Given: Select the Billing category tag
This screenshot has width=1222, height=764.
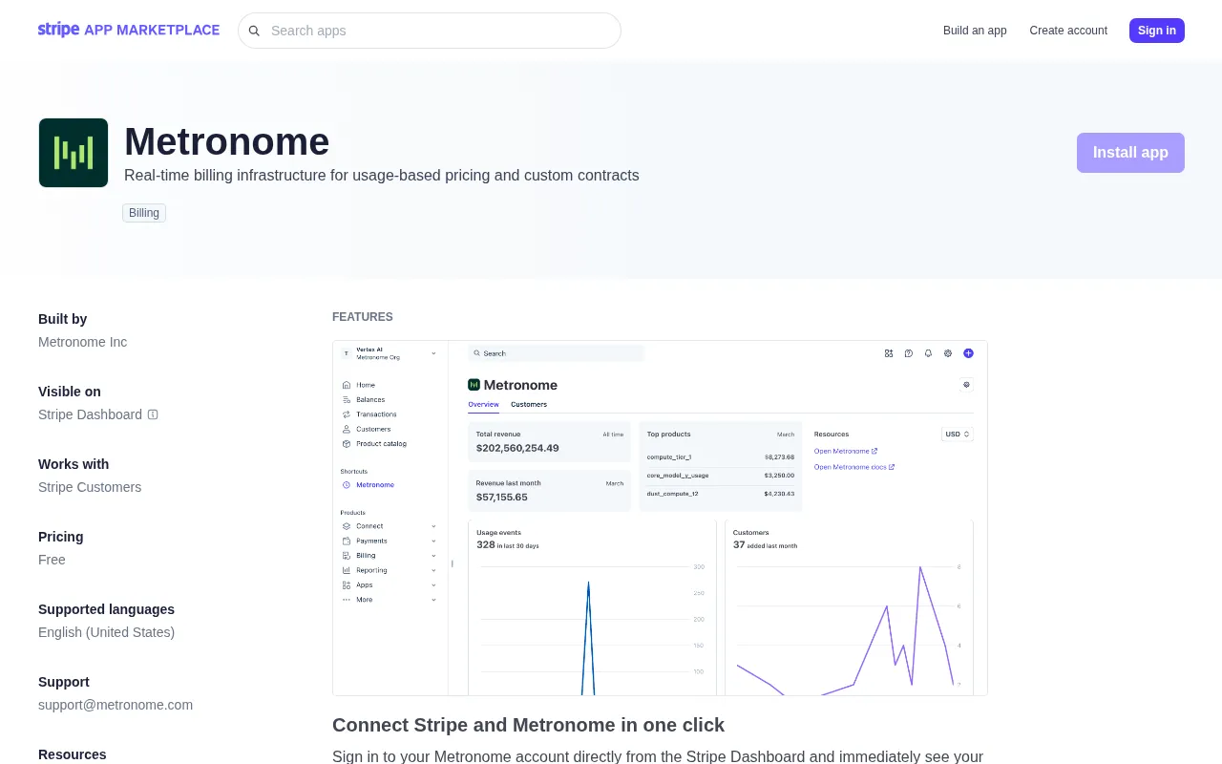Looking at the screenshot, I should click(144, 213).
